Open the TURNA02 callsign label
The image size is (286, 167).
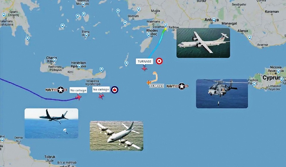pos(144,61)
